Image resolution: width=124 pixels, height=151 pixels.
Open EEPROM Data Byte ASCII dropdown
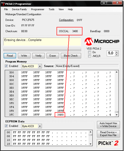click(x=40, y=126)
